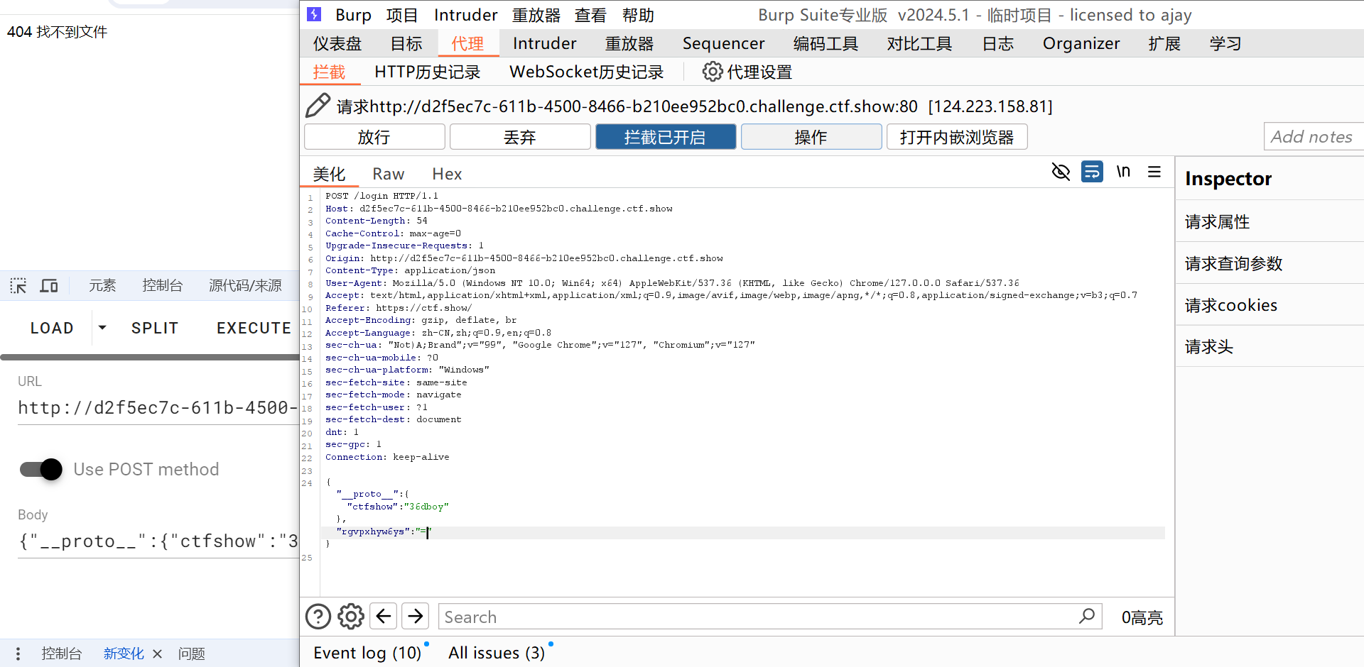This screenshot has height=667, width=1364.
Task: Select the DevTools element inspector picker icon
Action: click(18, 285)
